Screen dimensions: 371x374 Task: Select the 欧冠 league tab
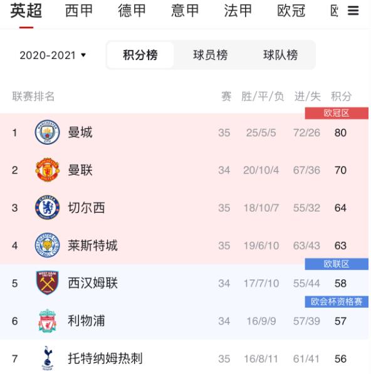(x=291, y=11)
